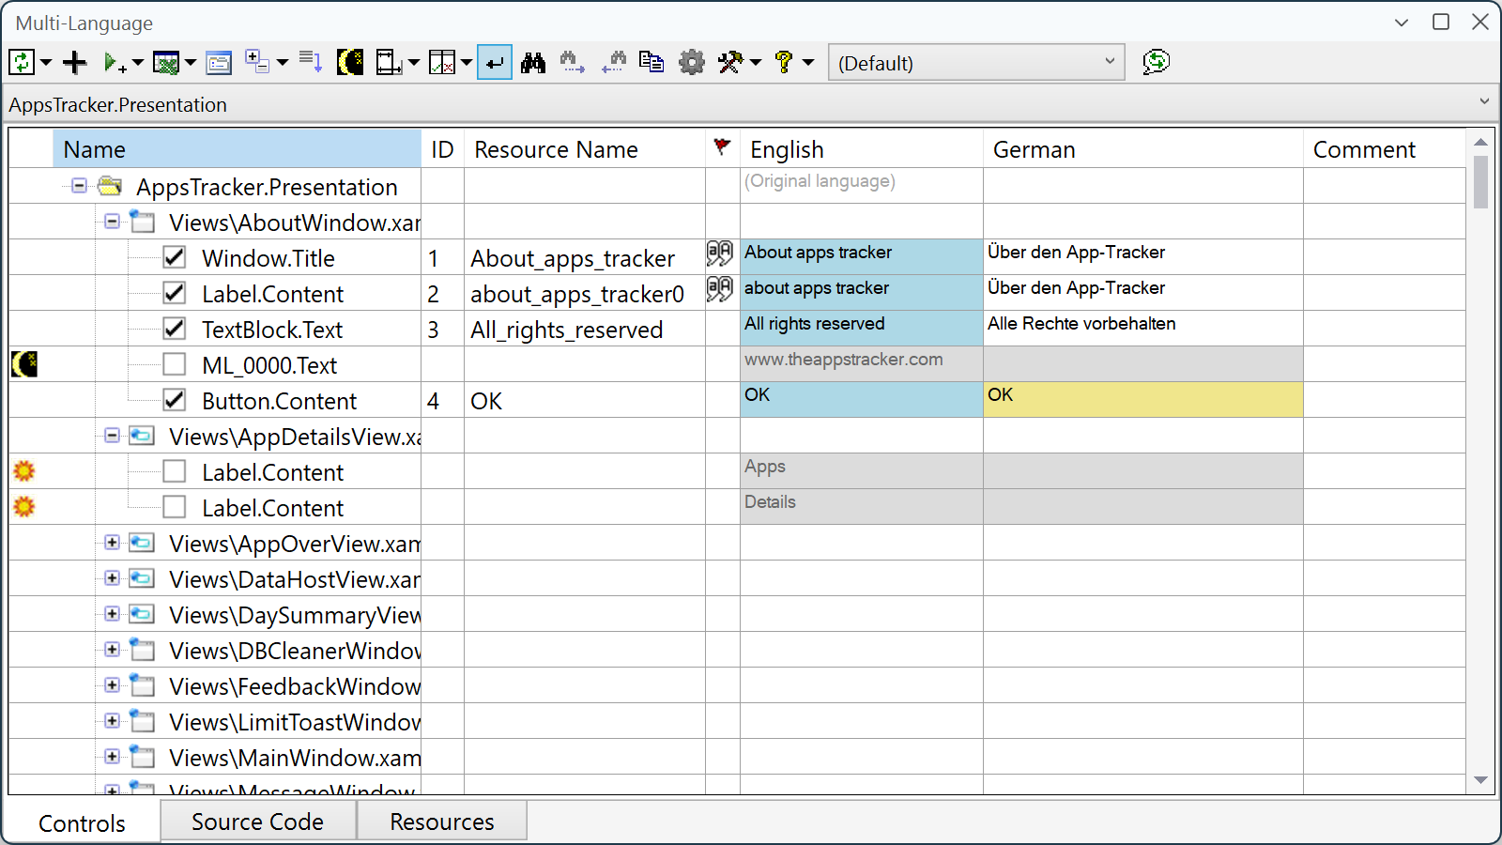The height and width of the screenshot is (845, 1502).
Task: Select the yellow German OK translation cell
Action: [1142, 399]
